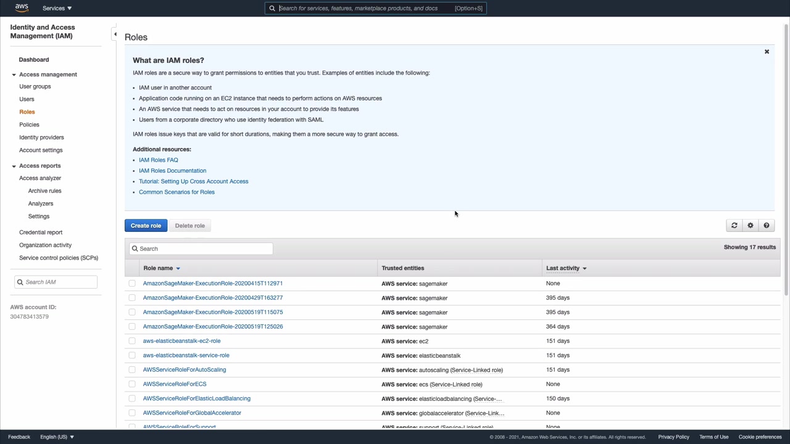Tick the AWSServiceRoleForAutoScaling checkbox

pos(132,370)
